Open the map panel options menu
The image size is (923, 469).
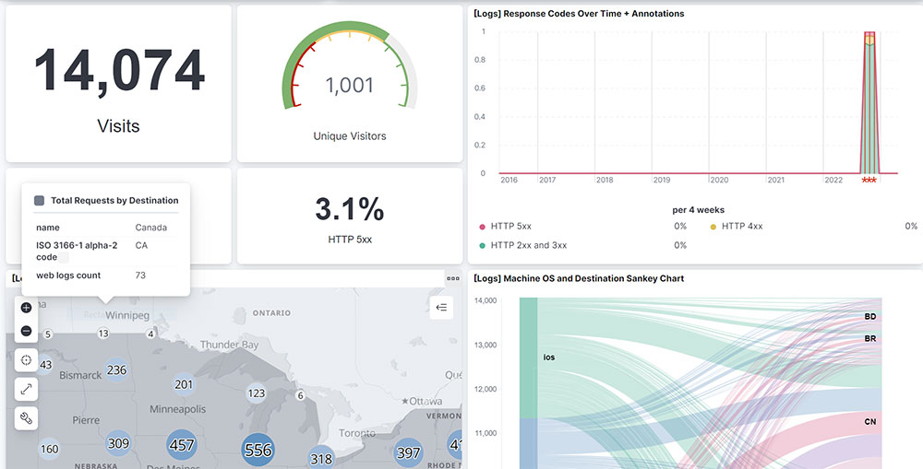(452, 278)
